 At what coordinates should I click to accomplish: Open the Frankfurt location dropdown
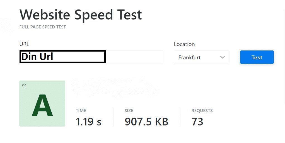coord(201,57)
